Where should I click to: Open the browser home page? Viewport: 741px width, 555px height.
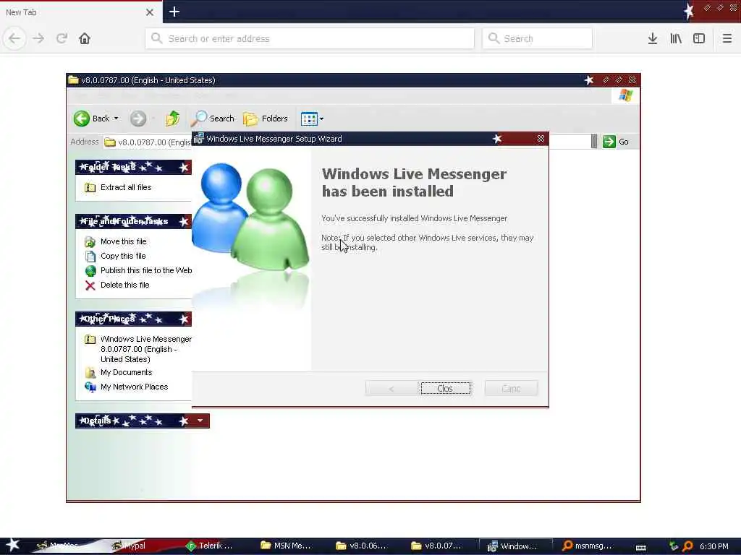coord(85,38)
